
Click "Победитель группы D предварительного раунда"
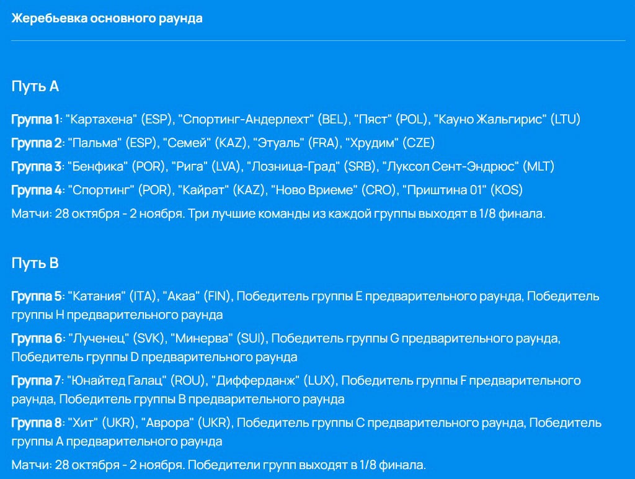point(154,357)
